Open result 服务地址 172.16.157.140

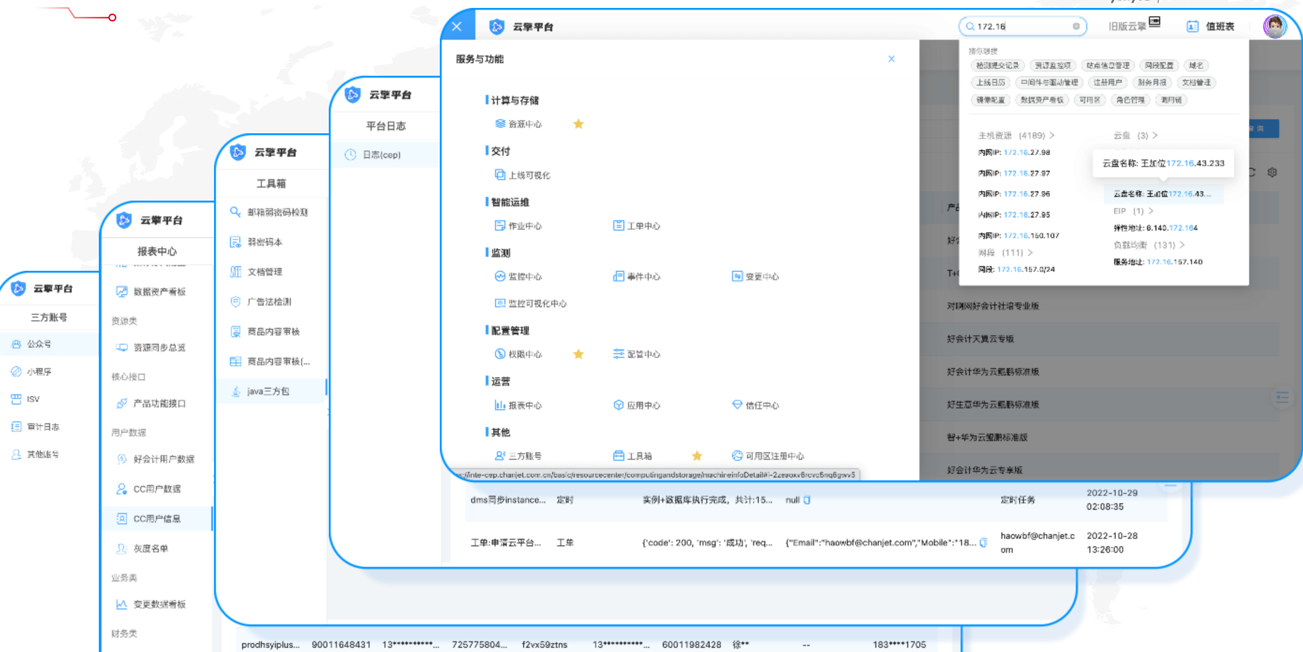(1158, 261)
